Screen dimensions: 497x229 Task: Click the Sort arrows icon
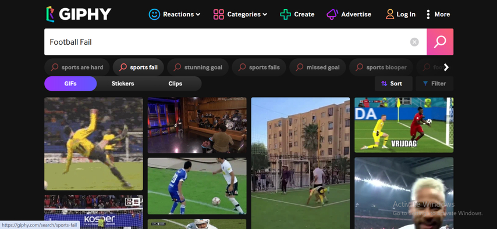click(384, 84)
